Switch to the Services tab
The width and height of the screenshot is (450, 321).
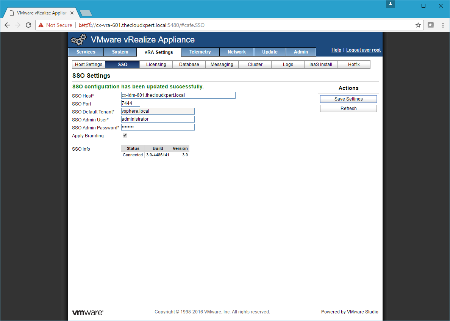tap(86, 52)
